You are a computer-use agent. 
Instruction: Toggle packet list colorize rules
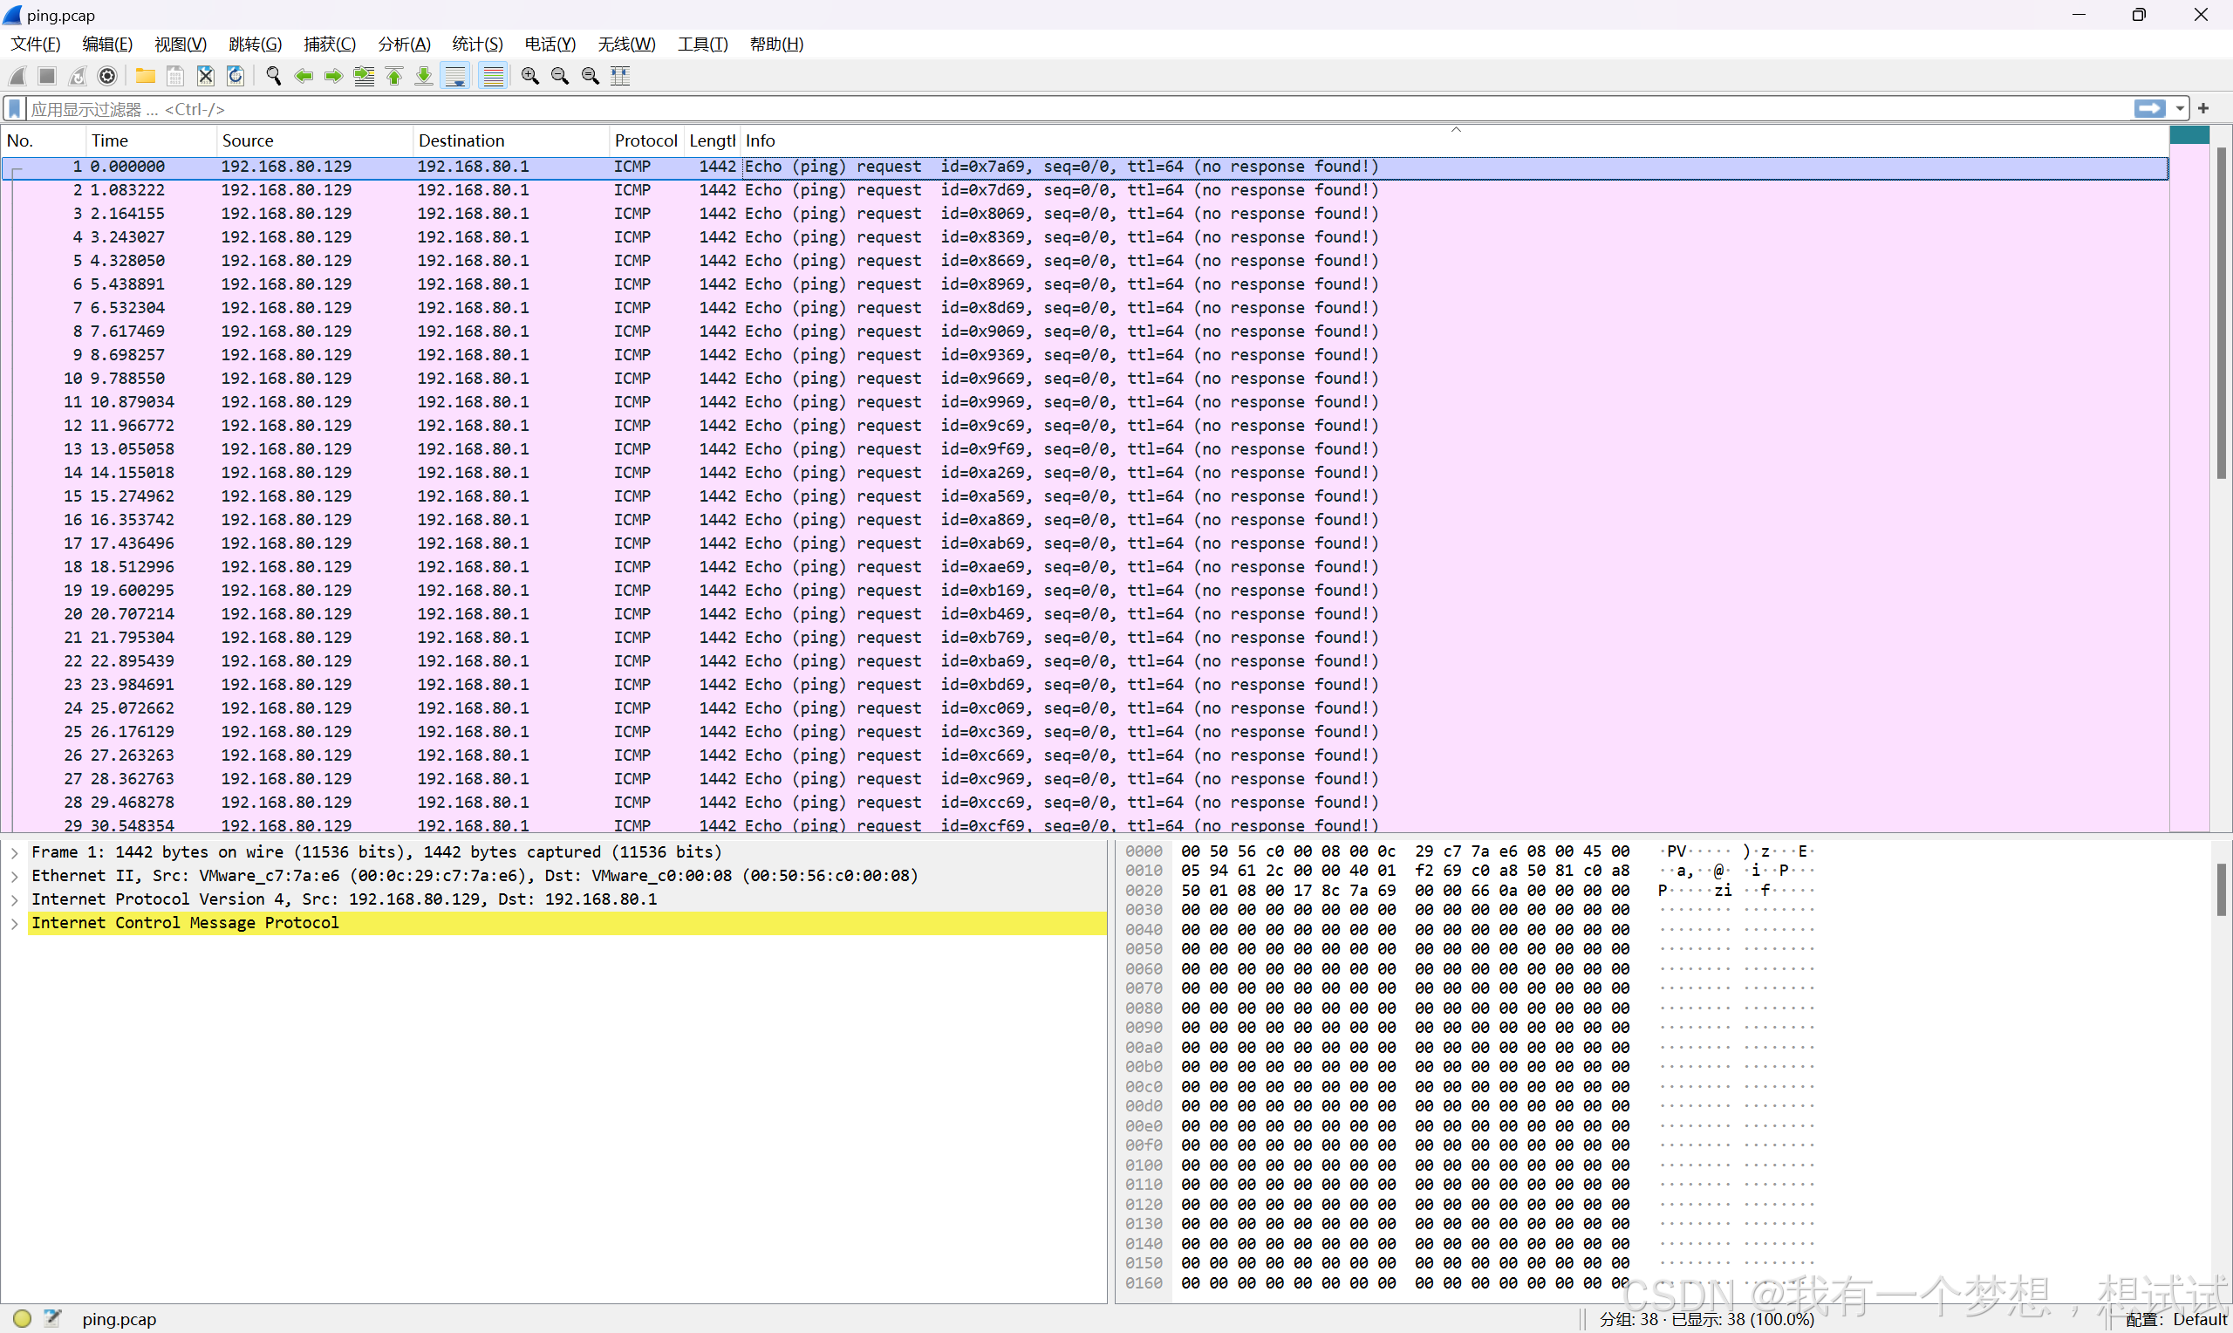click(x=493, y=77)
